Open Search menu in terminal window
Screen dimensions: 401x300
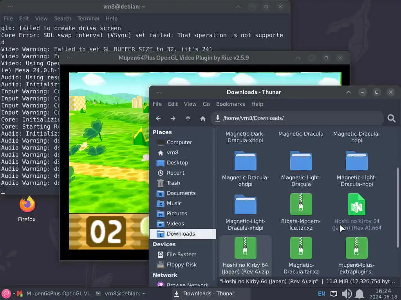[x=62, y=18]
